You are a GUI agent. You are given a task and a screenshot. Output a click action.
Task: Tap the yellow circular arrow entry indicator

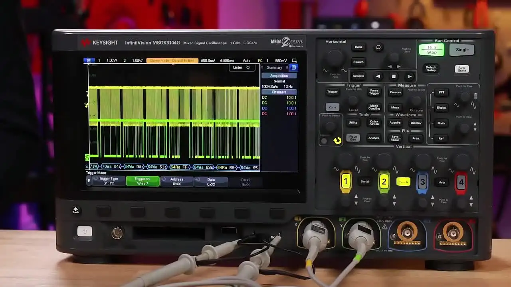pyautogui.click(x=337, y=140)
